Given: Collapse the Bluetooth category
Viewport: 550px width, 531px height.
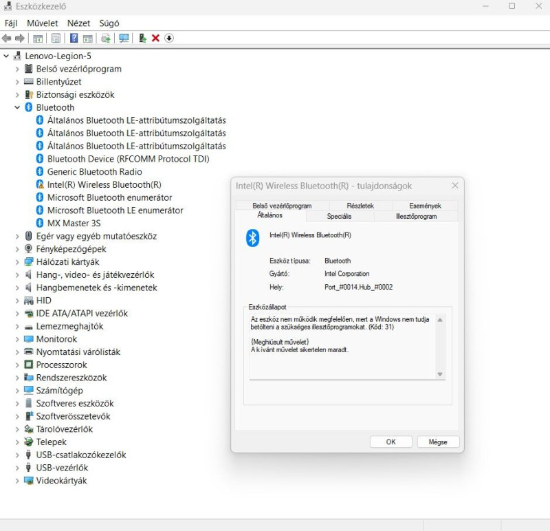Looking at the screenshot, I should point(16,107).
